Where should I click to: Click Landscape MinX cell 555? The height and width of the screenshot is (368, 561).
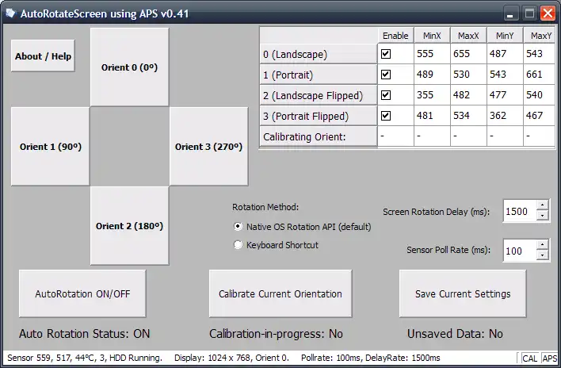pos(432,54)
